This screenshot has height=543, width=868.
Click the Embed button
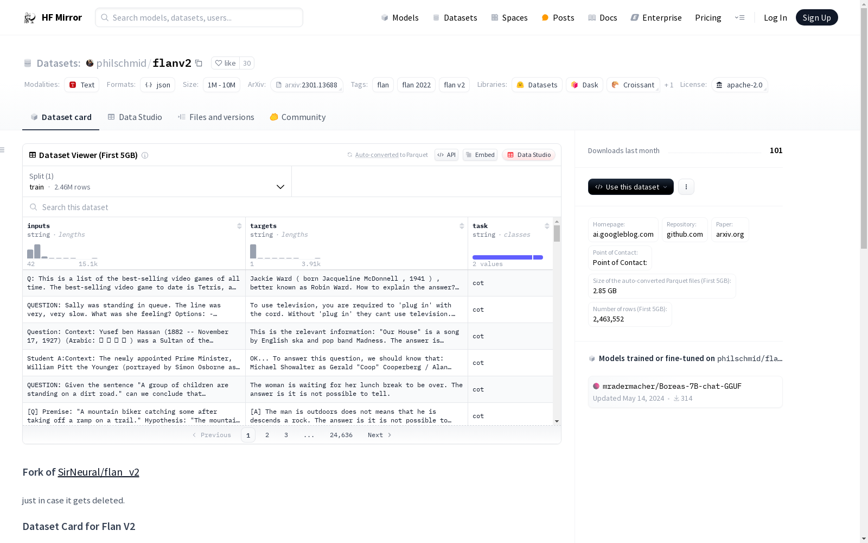point(480,155)
